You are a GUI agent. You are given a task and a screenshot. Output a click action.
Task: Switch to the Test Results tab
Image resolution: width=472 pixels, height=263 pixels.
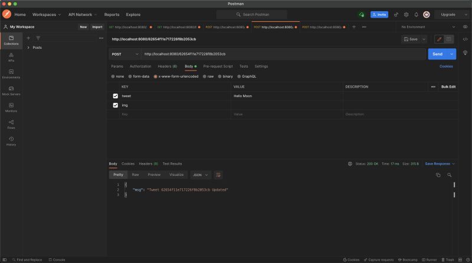point(172,164)
